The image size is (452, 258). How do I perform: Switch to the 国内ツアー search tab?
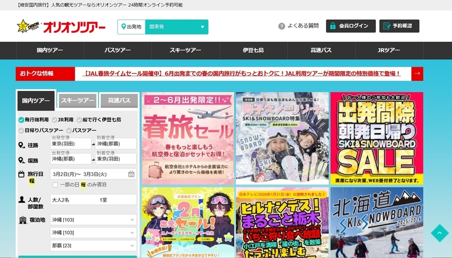coord(36,101)
